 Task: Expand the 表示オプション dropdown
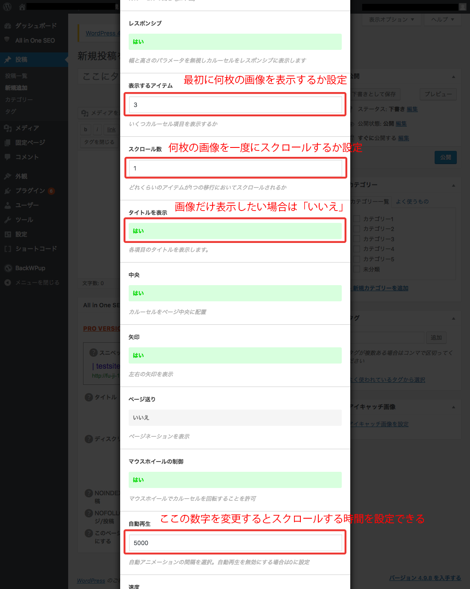[391, 20]
